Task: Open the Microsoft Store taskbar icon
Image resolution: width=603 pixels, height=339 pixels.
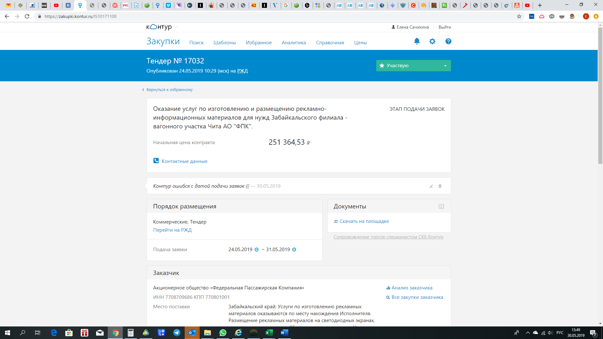Action: click(x=69, y=333)
